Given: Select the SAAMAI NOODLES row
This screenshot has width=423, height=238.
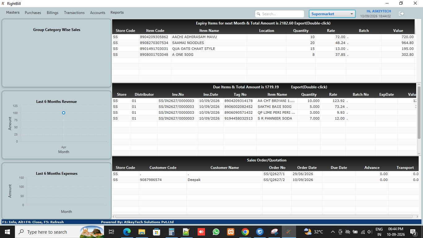Looking at the screenshot, I should tap(263, 43).
